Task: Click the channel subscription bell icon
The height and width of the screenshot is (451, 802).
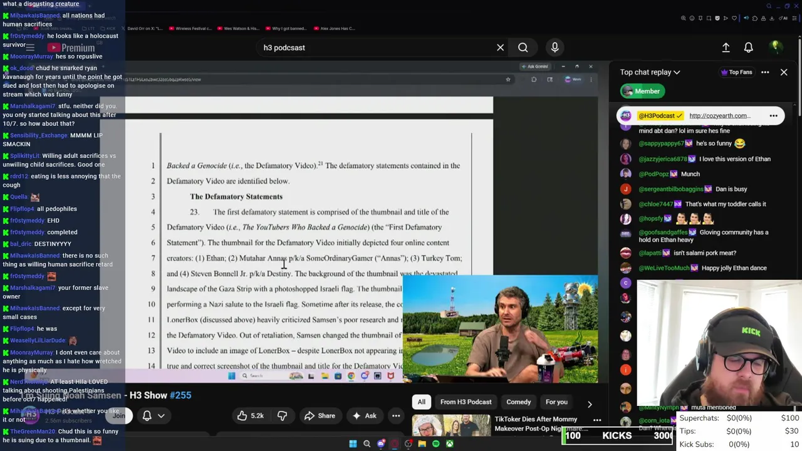Action: (147, 415)
